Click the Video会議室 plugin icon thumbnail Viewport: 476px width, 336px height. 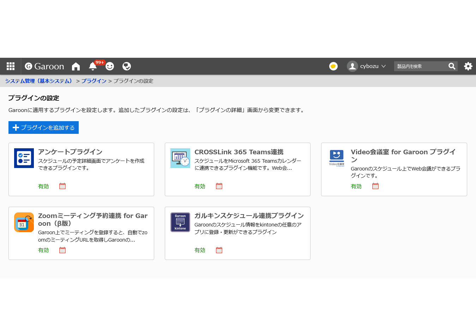(337, 158)
